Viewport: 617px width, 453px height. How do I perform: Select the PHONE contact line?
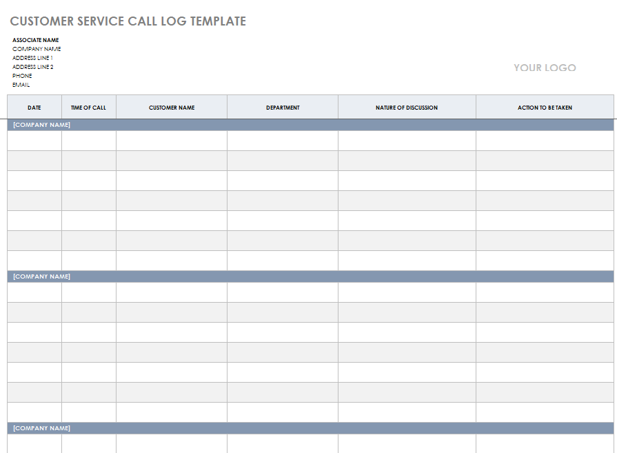[x=22, y=76]
